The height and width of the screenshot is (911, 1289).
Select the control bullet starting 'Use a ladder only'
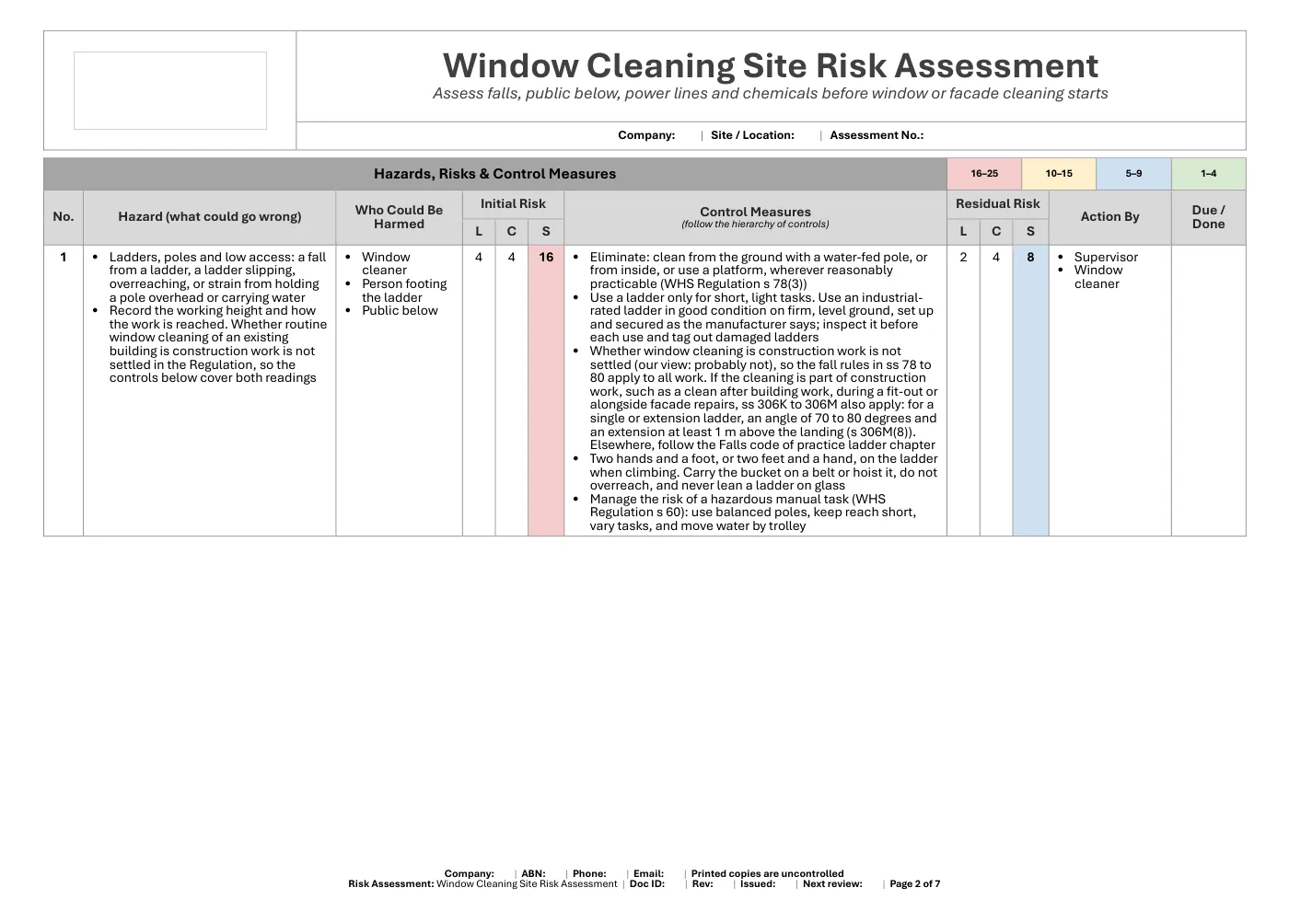tap(761, 317)
